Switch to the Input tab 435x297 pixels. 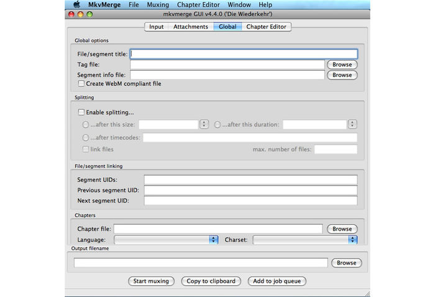[x=157, y=27]
